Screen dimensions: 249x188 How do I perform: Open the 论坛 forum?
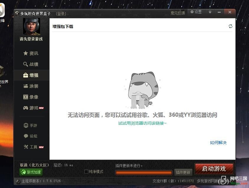30,136
